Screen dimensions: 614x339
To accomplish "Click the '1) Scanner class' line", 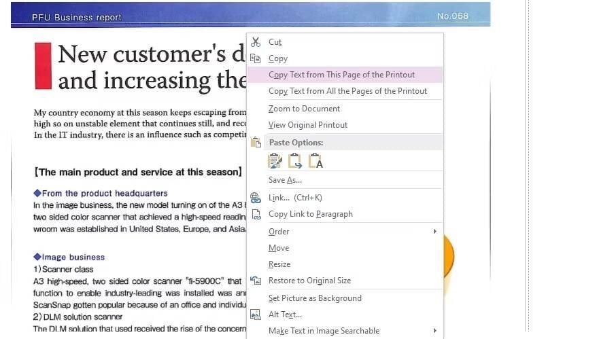I will (63, 269).
